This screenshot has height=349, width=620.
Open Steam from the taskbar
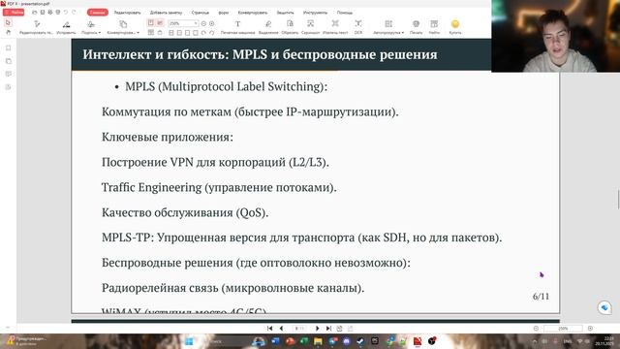point(360,341)
